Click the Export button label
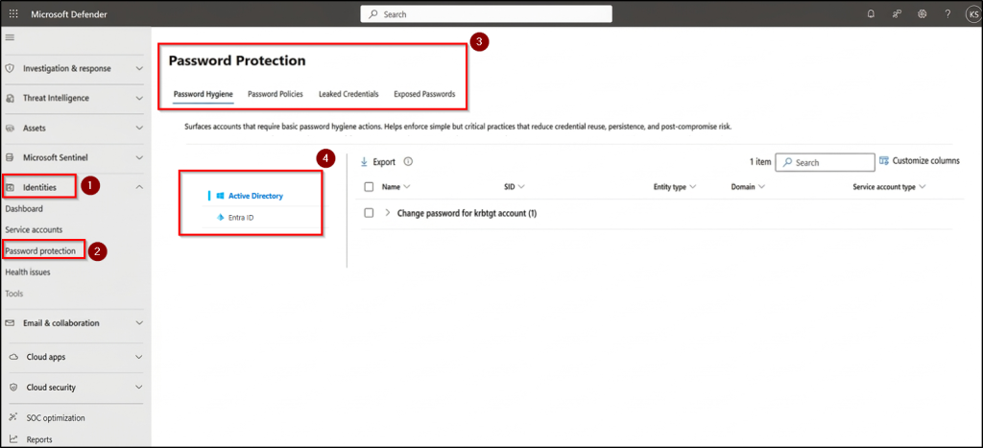Screen dimensions: 983x448 (x=384, y=162)
